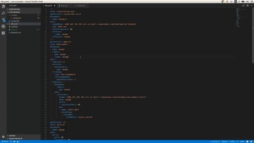
Task: Click the 'checkFrequency: 60' line
Action: point(62,29)
